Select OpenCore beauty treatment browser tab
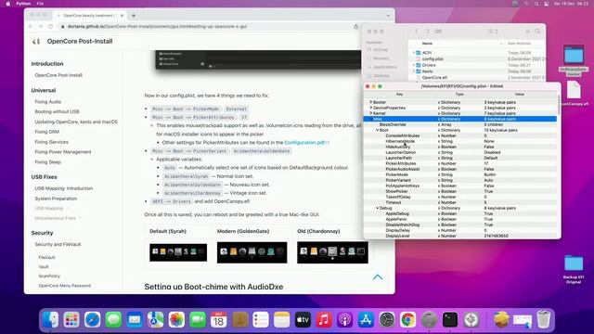594x334 pixels. coord(90,16)
